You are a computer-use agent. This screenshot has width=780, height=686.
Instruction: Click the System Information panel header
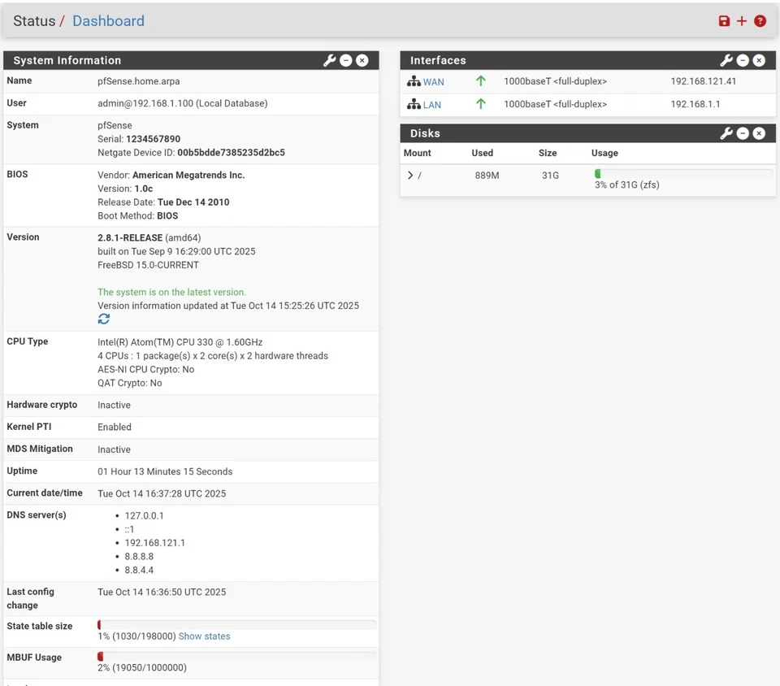[191, 60]
